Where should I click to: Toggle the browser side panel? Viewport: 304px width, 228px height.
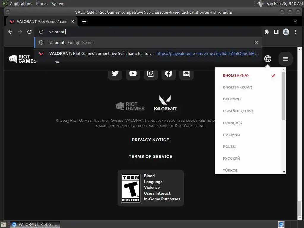pyautogui.click(x=276, y=32)
